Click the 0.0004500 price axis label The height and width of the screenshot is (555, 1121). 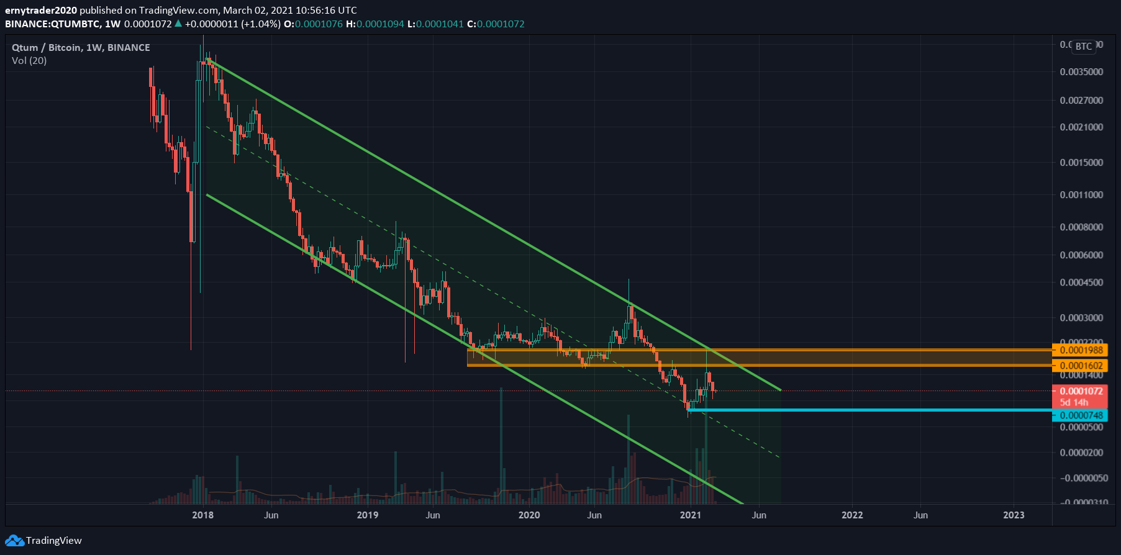pos(1081,282)
